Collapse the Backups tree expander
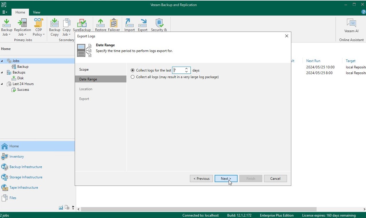 [2, 72]
